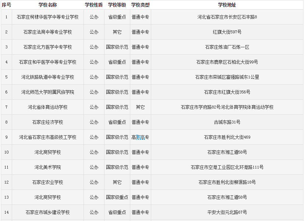The width and height of the screenshot is (305, 221).
Task: Click school name 石家庄北方医学中专学校
Action: pyautogui.click(x=48, y=47)
